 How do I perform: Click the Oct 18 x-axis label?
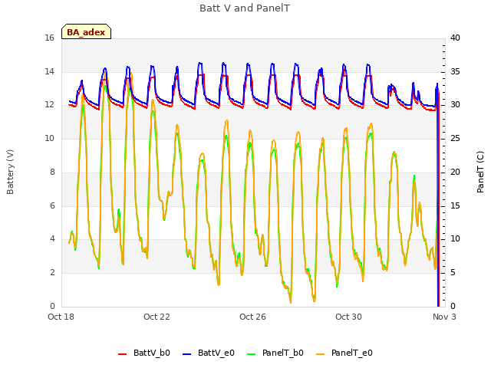click(61, 317)
